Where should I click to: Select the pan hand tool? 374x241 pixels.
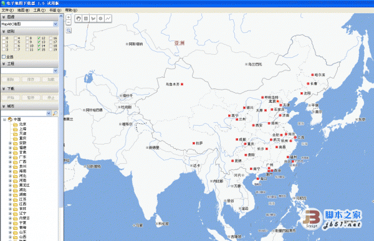click(79, 19)
